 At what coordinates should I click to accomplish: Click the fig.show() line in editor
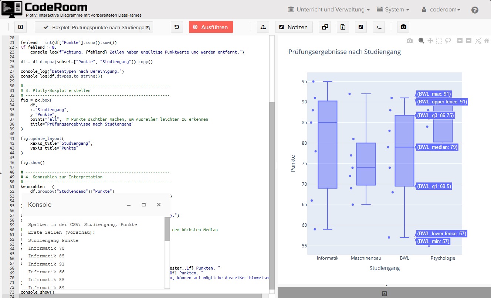coord(33,162)
